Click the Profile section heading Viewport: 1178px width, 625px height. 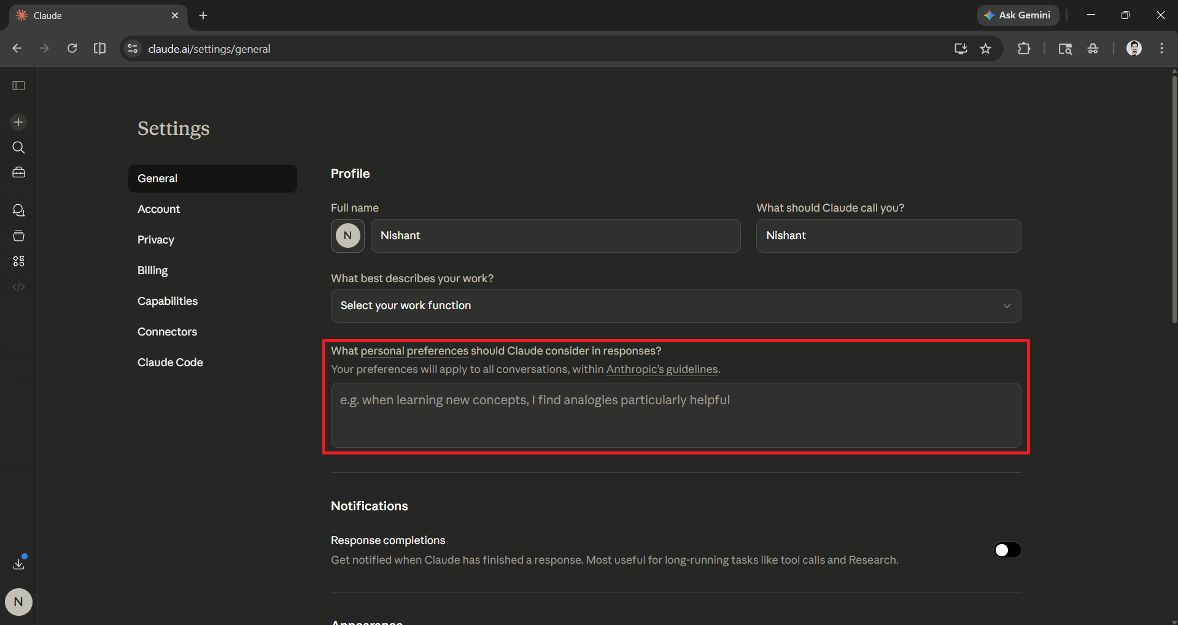[350, 174]
